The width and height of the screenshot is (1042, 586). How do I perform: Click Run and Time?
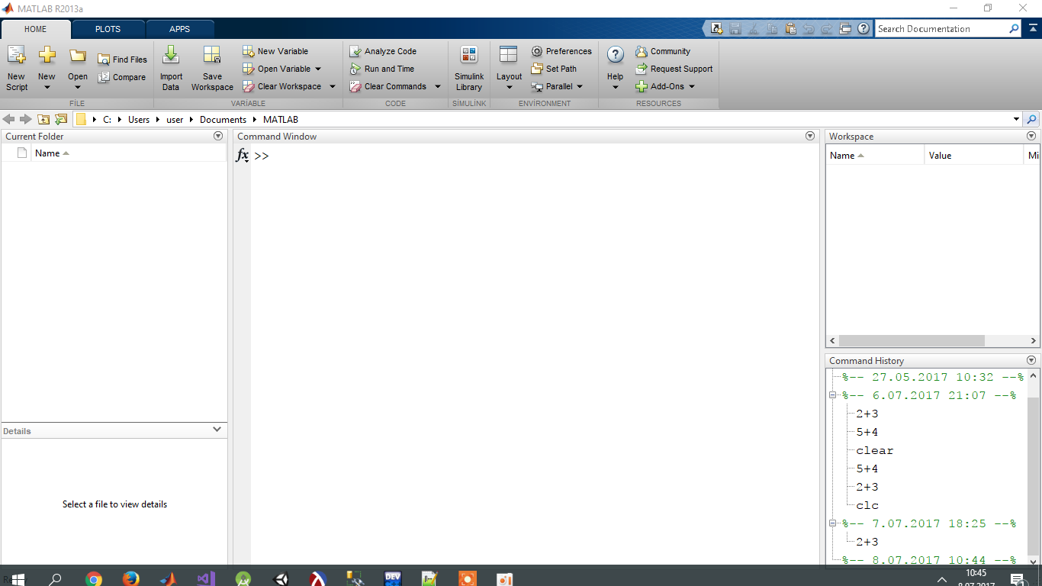pos(382,69)
